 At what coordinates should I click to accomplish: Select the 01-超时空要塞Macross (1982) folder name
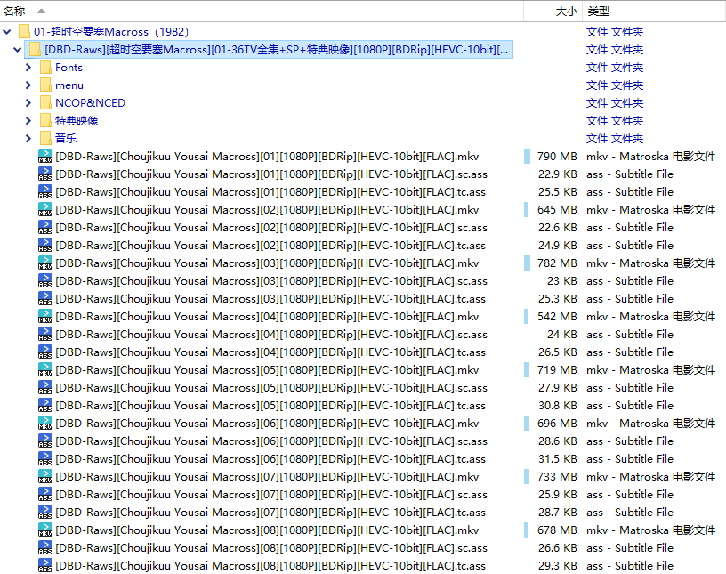point(111,32)
